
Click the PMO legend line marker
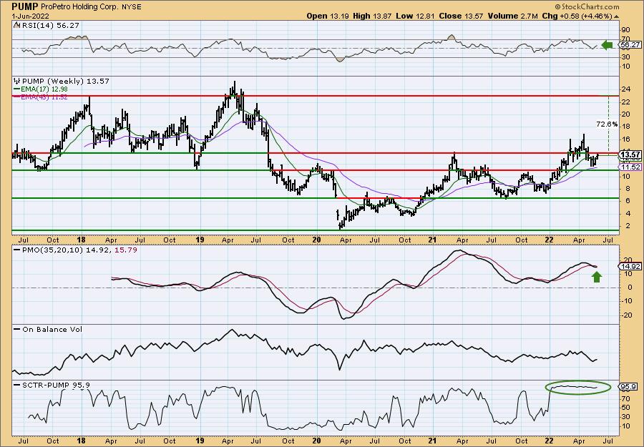[17, 250]
